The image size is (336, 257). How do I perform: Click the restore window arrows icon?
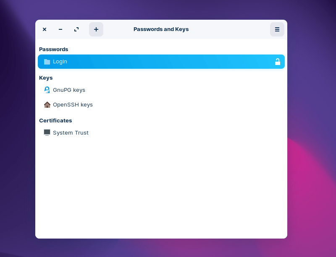click(x=76, y=29)
